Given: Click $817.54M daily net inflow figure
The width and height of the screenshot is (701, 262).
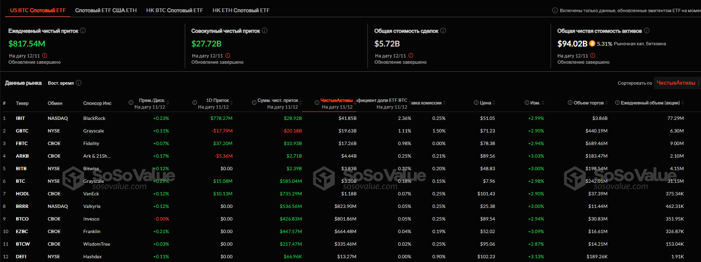Looking at the screenshot, I should [x=27, y=44].
